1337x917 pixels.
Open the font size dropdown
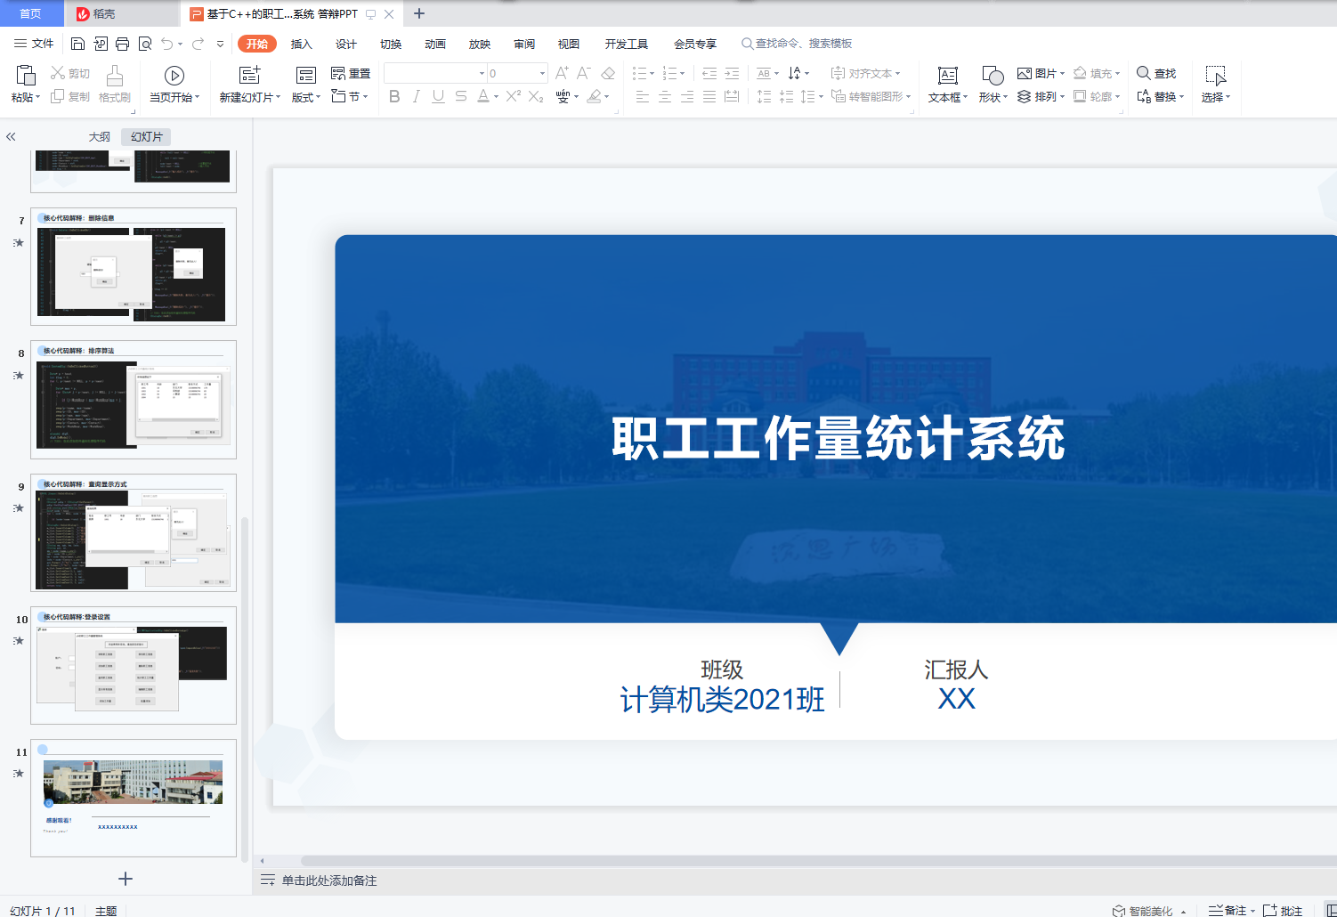point(542,73)
